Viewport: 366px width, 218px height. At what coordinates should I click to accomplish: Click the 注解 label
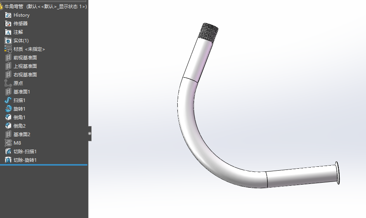(18, 32)
